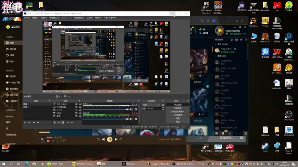
Task: Click desktop audio volume slider in mixer
Action: coord(106,119)
